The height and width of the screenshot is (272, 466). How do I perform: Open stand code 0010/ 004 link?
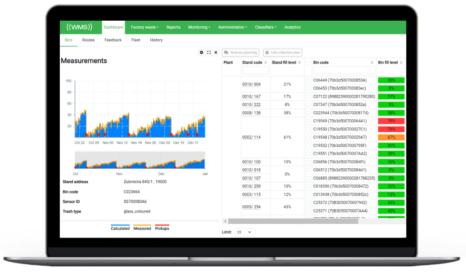(252, 84)
